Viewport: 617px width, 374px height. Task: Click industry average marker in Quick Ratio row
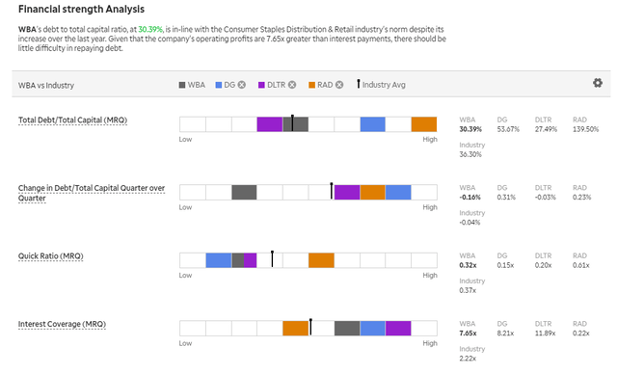coord(272,258)
